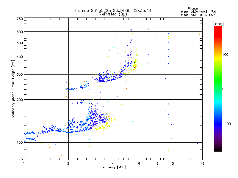
Task: Click the y-axis tick label '400'
Action: pyautogui.click(x=20, y=57)
